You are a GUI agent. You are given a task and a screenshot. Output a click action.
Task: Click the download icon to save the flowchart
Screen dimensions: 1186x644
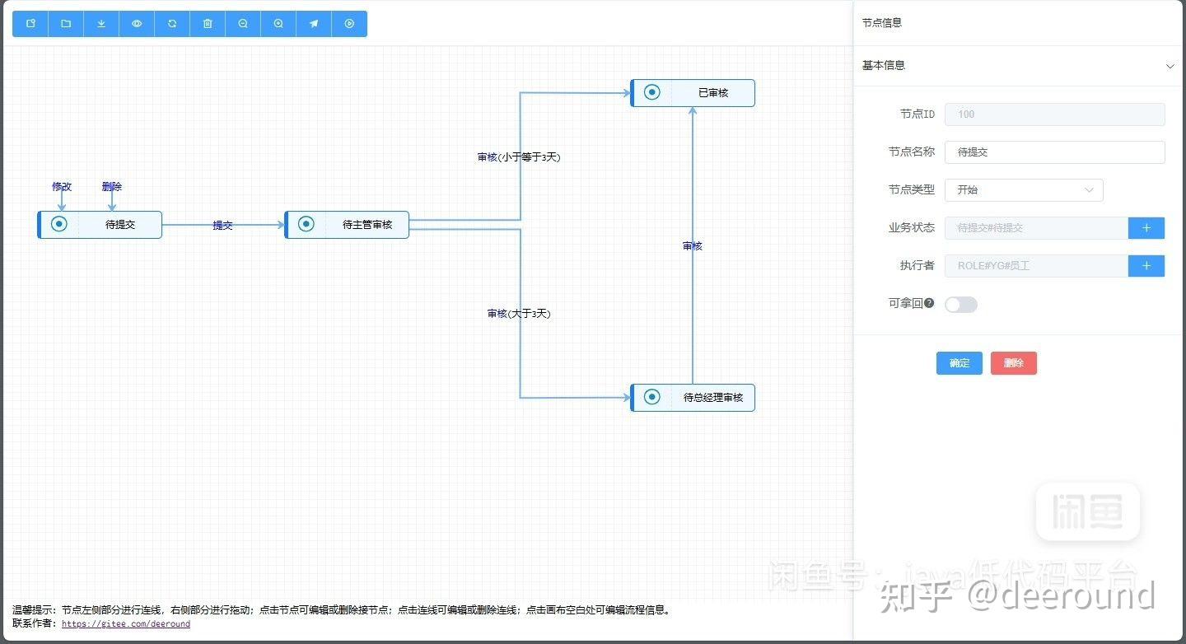[100, 24]
